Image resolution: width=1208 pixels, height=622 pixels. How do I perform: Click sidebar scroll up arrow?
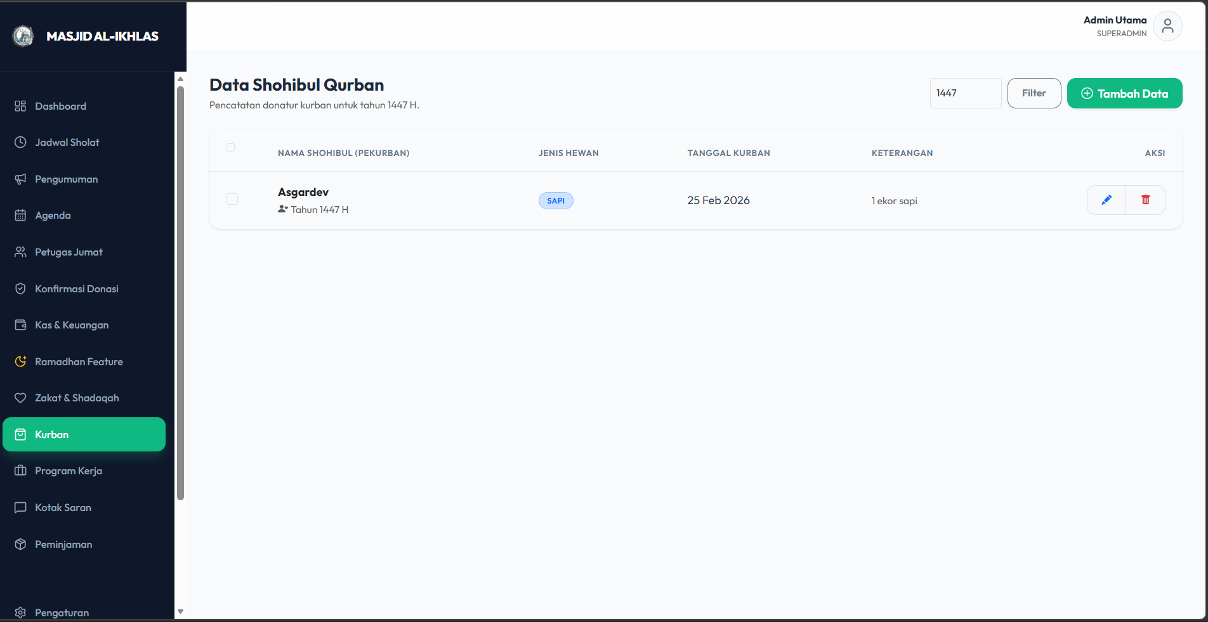point(180,79)
